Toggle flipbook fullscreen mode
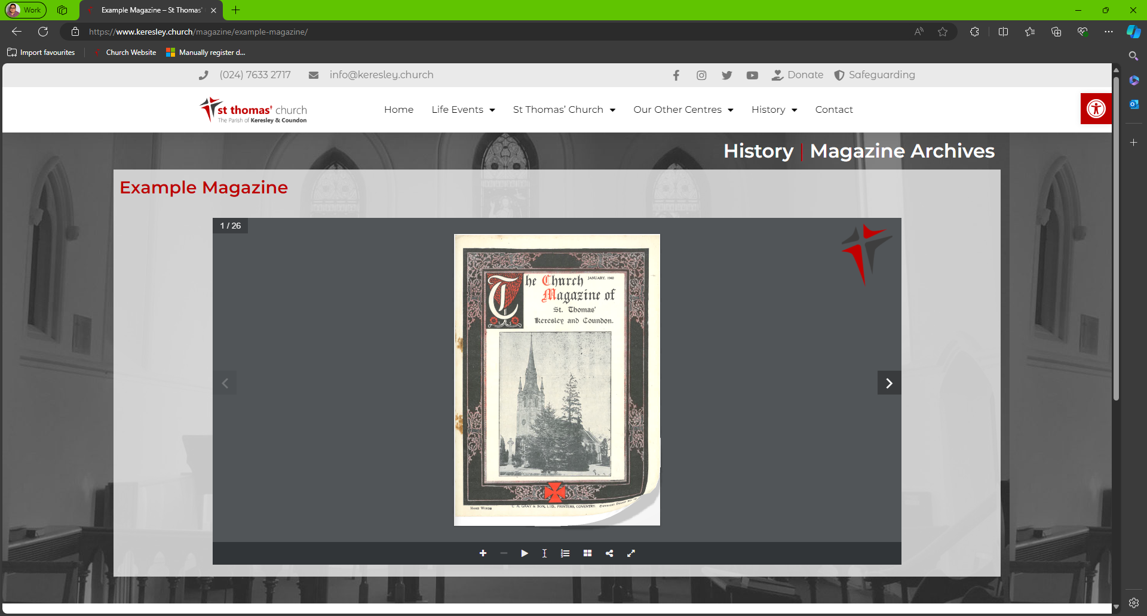The height and width of the screenshot is (616, 1147). 631,553
